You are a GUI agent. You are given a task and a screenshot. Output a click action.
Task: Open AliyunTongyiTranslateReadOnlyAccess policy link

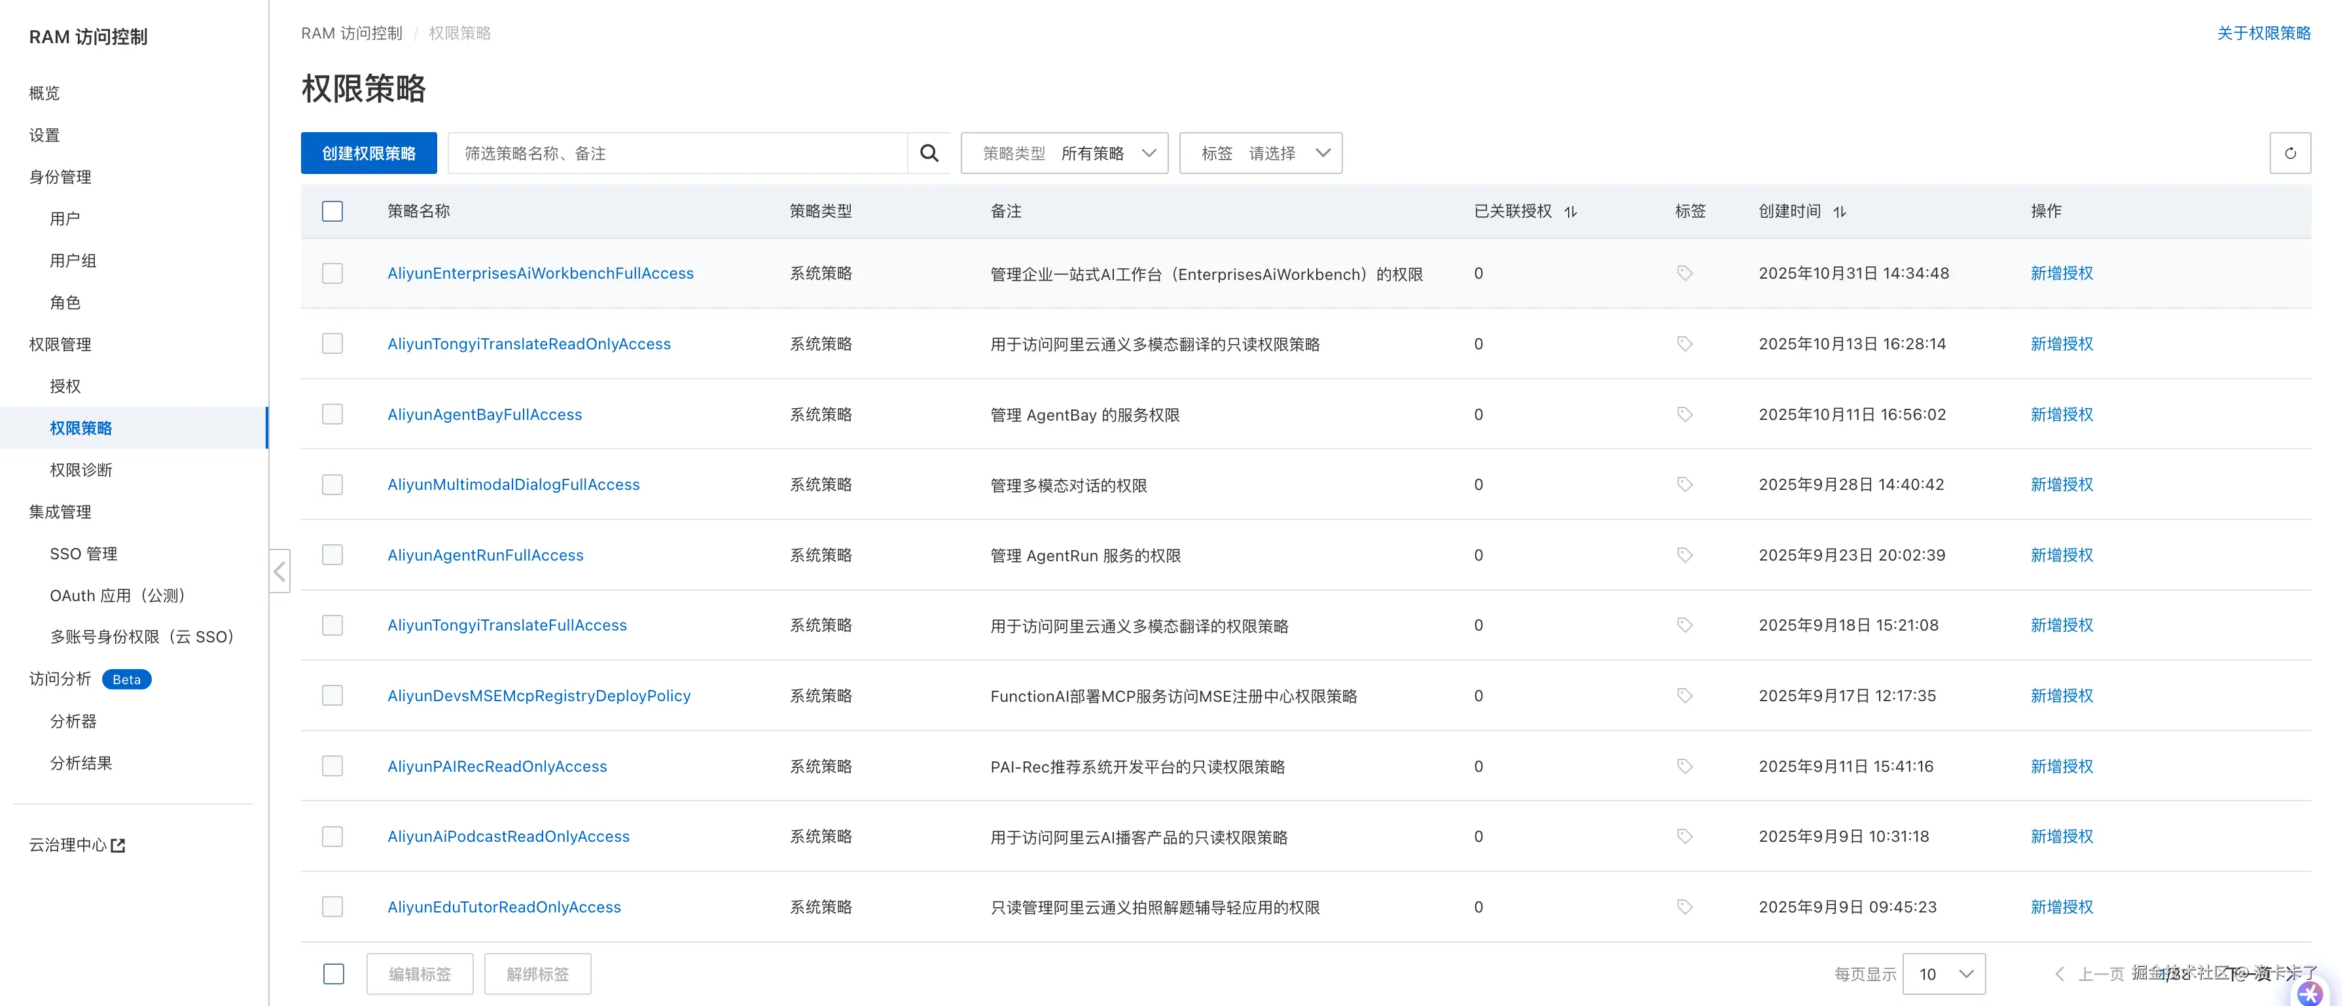click(x=528, y=343)
